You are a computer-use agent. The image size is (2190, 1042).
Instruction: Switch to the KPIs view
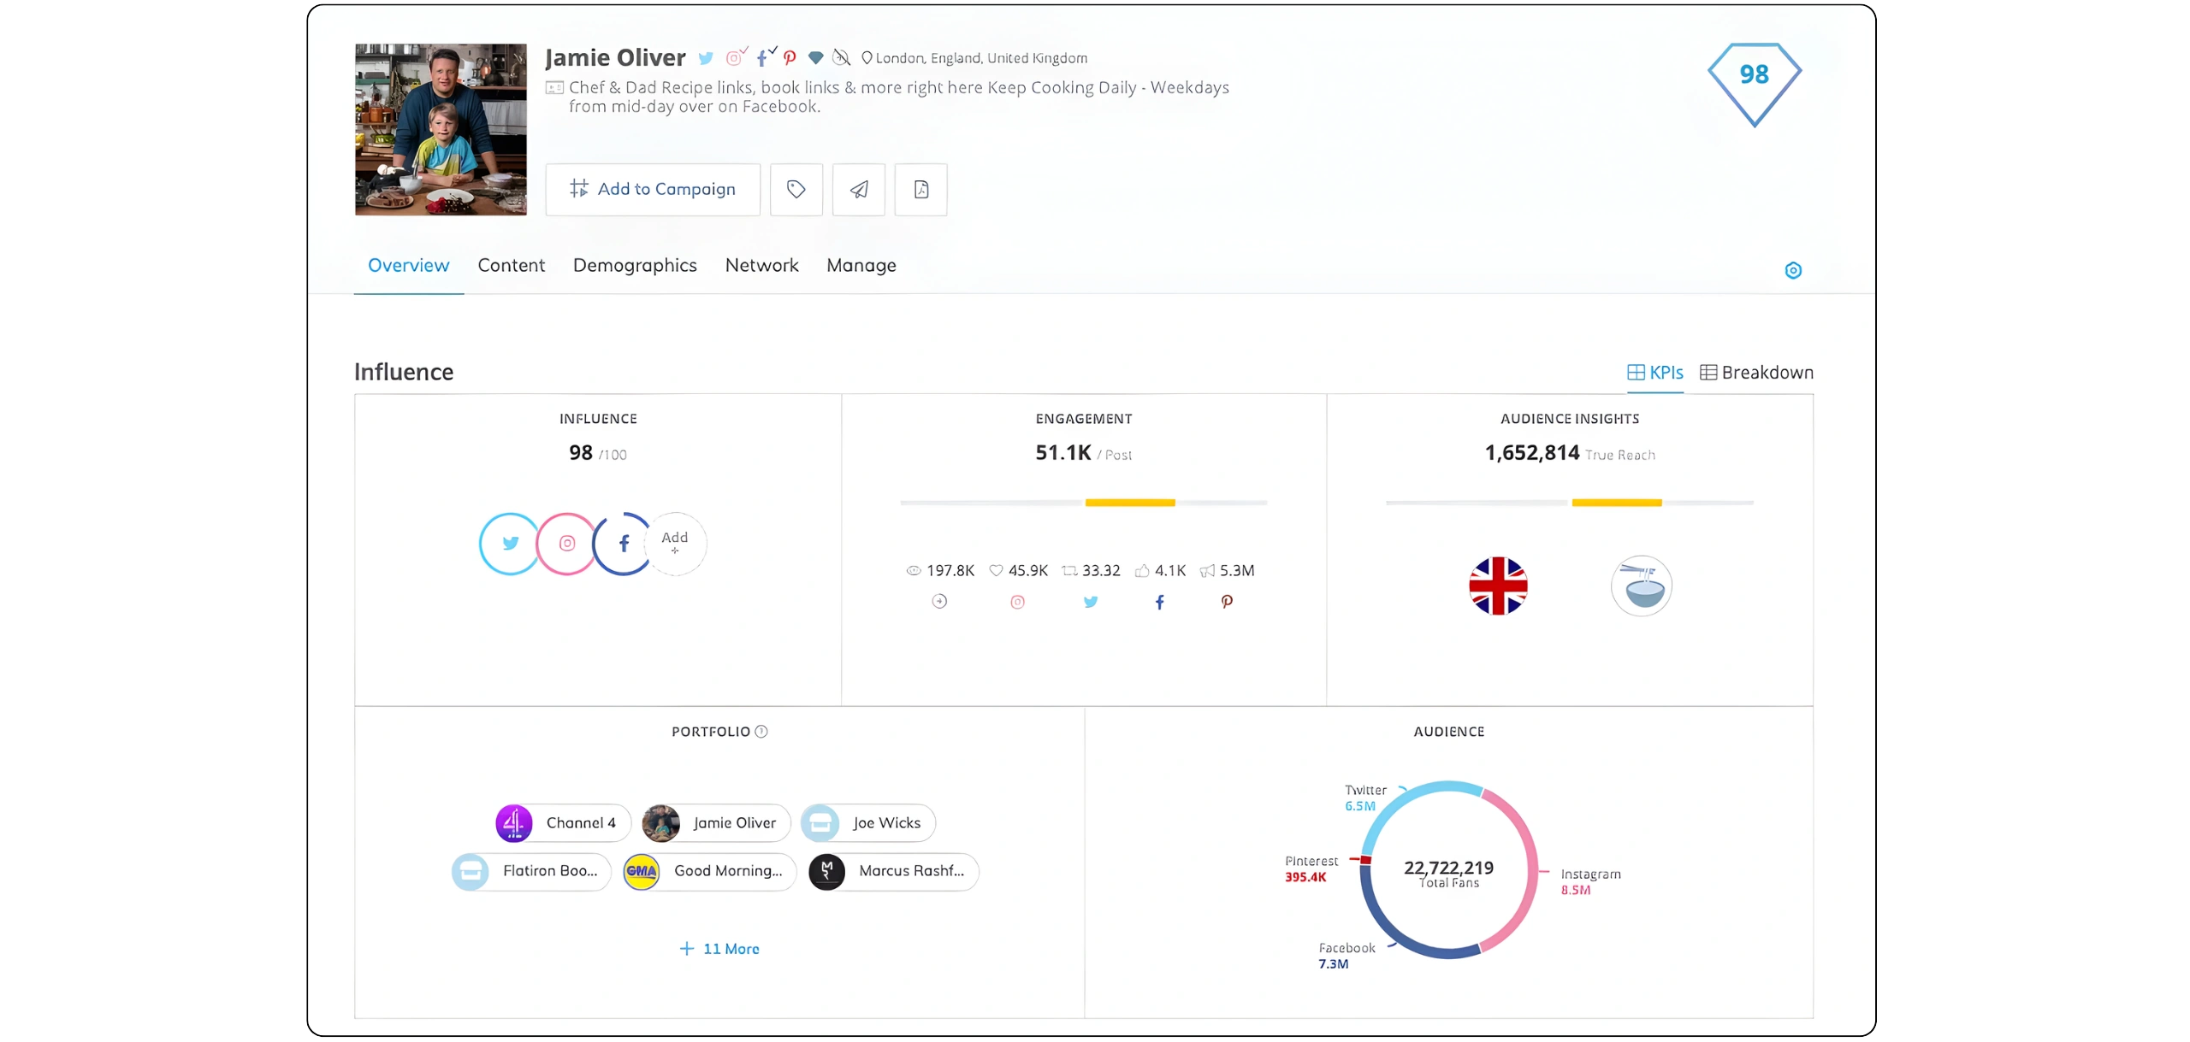pyautogui.click(x=1654, y=373)
